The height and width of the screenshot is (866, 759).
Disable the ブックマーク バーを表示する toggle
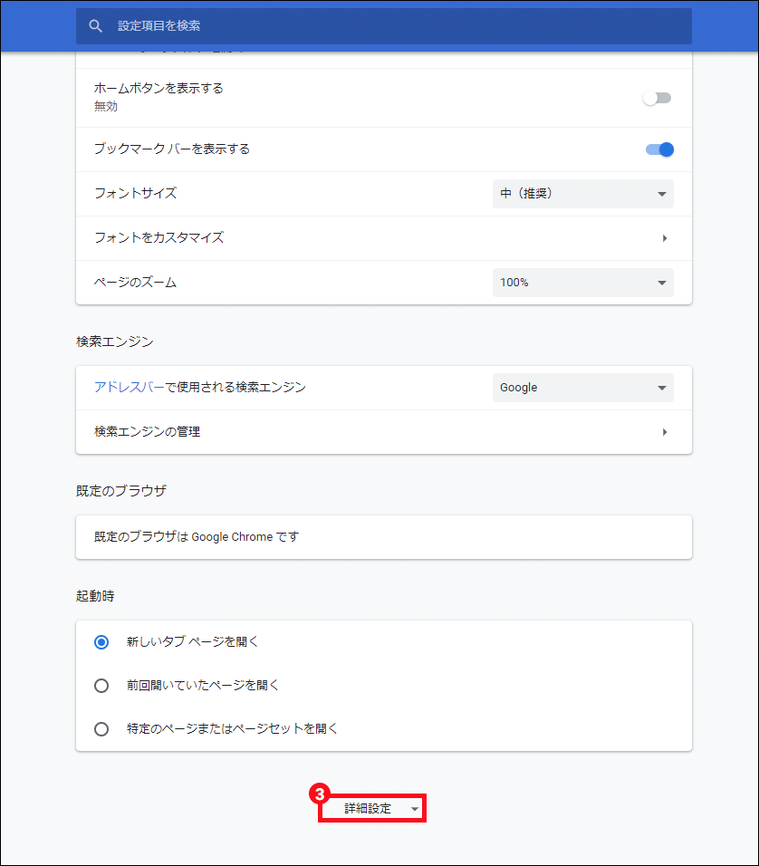[x=659, y=149]
